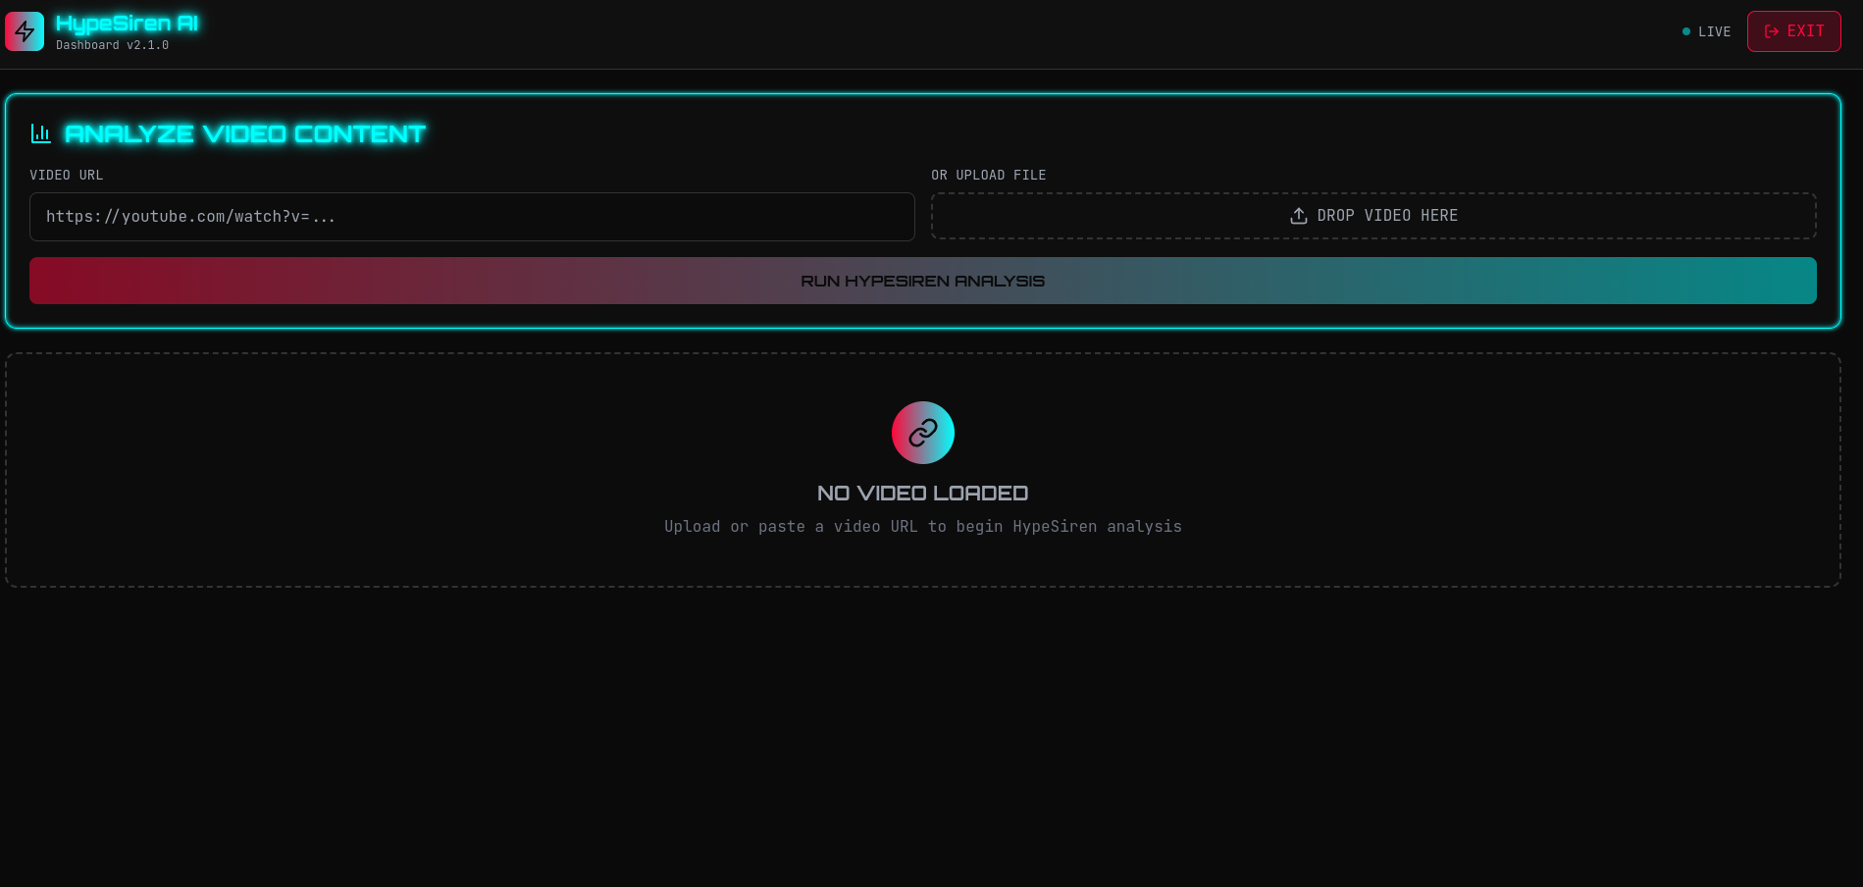Select the HypeSiren AI title text
The width and height of the screenshot is (1863, 887).
pyautogui.click(x=127, y=24)
